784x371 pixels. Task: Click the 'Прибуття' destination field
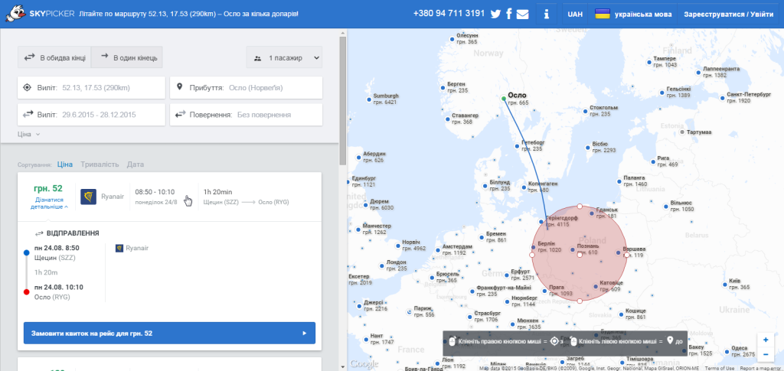(246, 88)
